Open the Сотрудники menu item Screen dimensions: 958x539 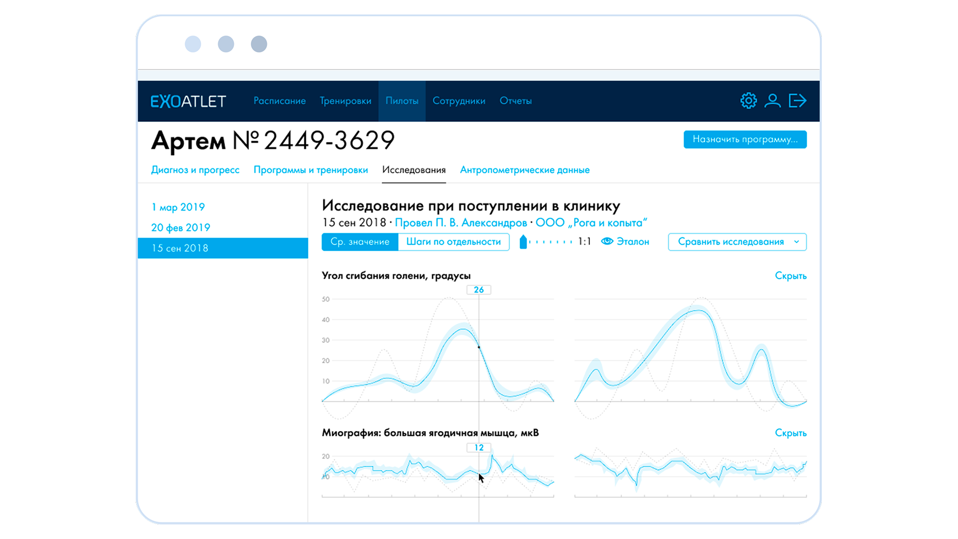[x=459, y=101]
